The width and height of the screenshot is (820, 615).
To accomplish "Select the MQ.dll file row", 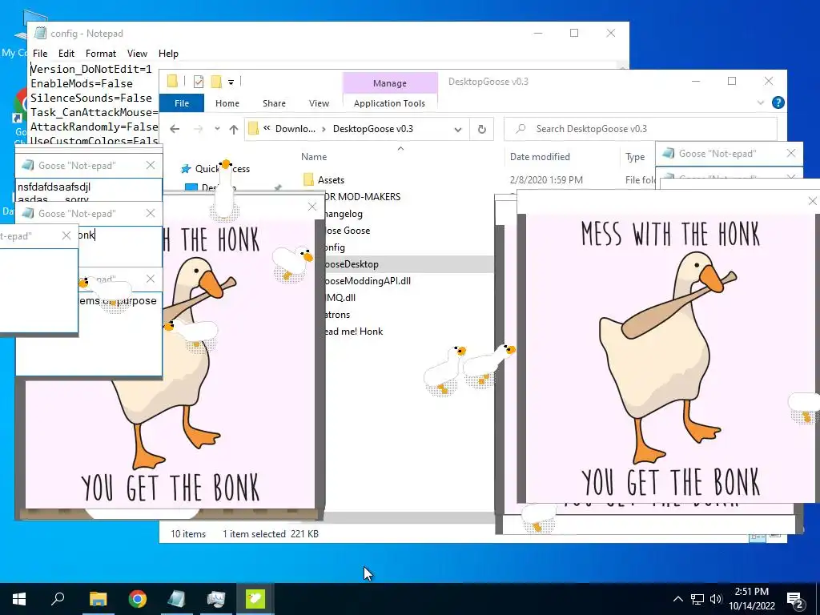I will click(x=340, y=298).
